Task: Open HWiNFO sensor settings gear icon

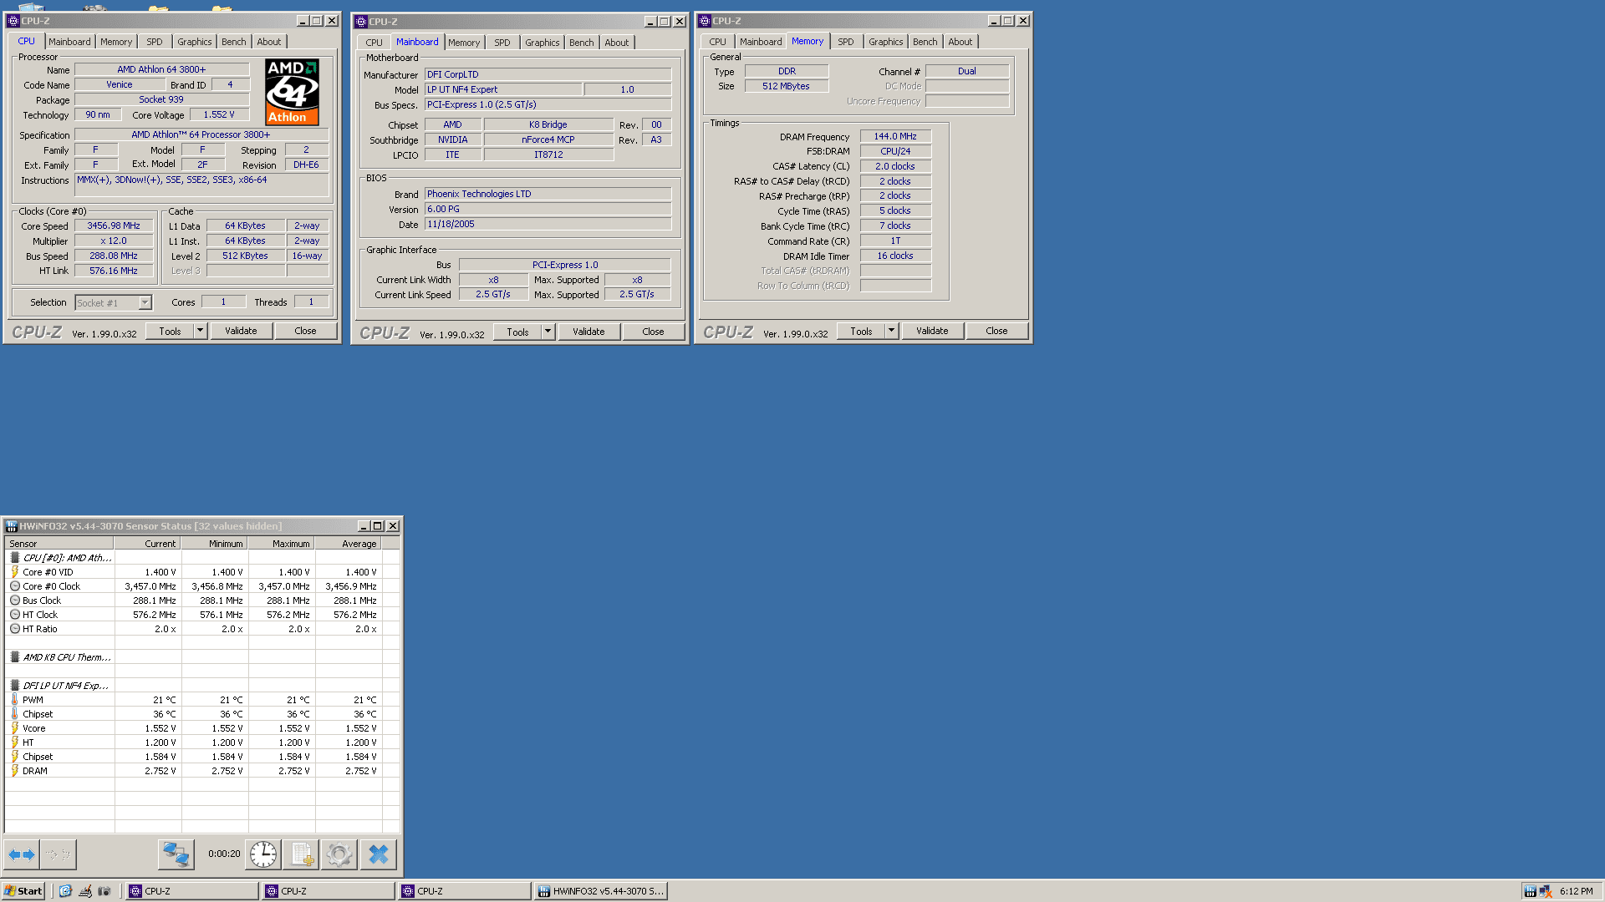Action: pos(339,854)
